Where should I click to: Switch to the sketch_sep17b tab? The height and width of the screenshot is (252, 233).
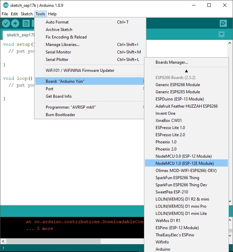tap(18, 35)
